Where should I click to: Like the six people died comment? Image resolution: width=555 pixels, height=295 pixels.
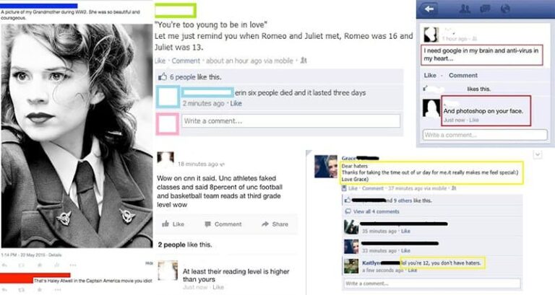236,104
